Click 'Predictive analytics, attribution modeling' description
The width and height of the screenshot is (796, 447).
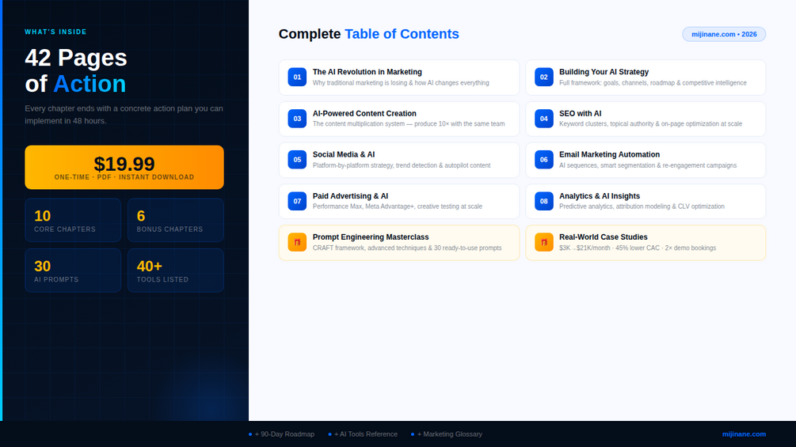[642, 206]
